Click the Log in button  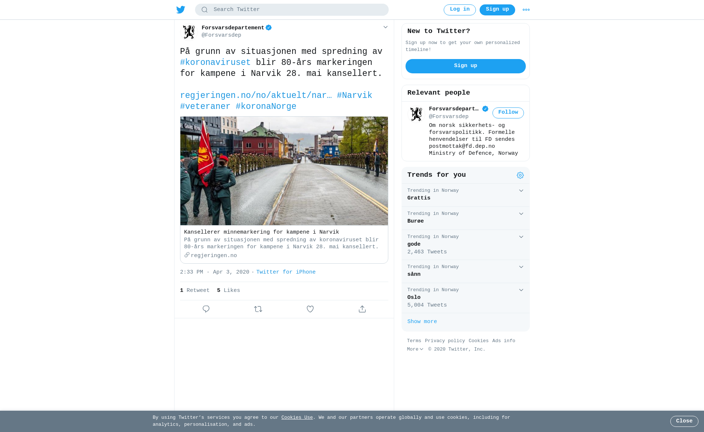[x=460, y=10]
